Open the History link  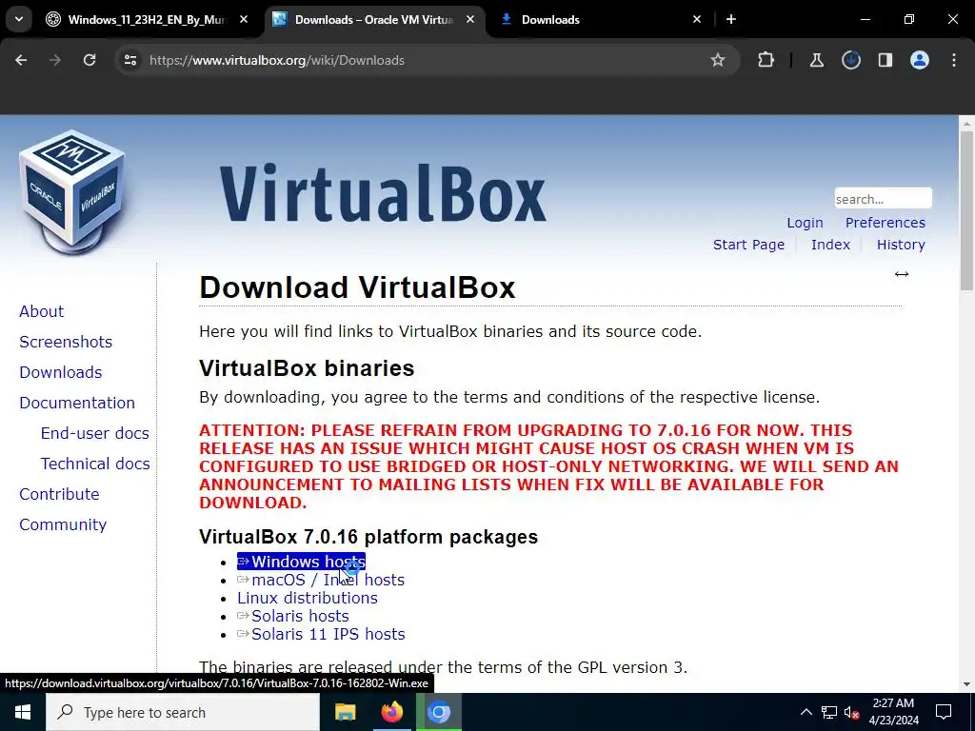(901, 245)
